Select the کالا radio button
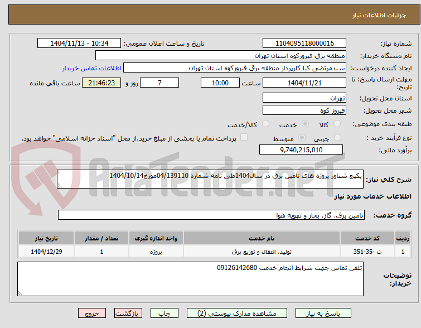Image resolution: width=421 pixels, height=328 pixels. point(337,124)
